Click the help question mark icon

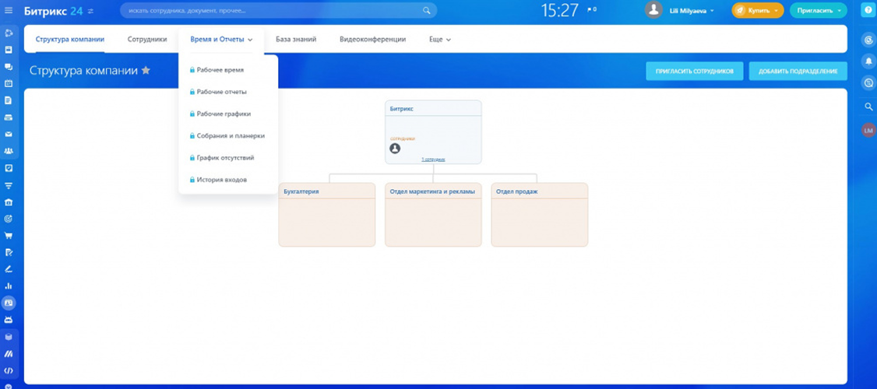click(868, 10)
